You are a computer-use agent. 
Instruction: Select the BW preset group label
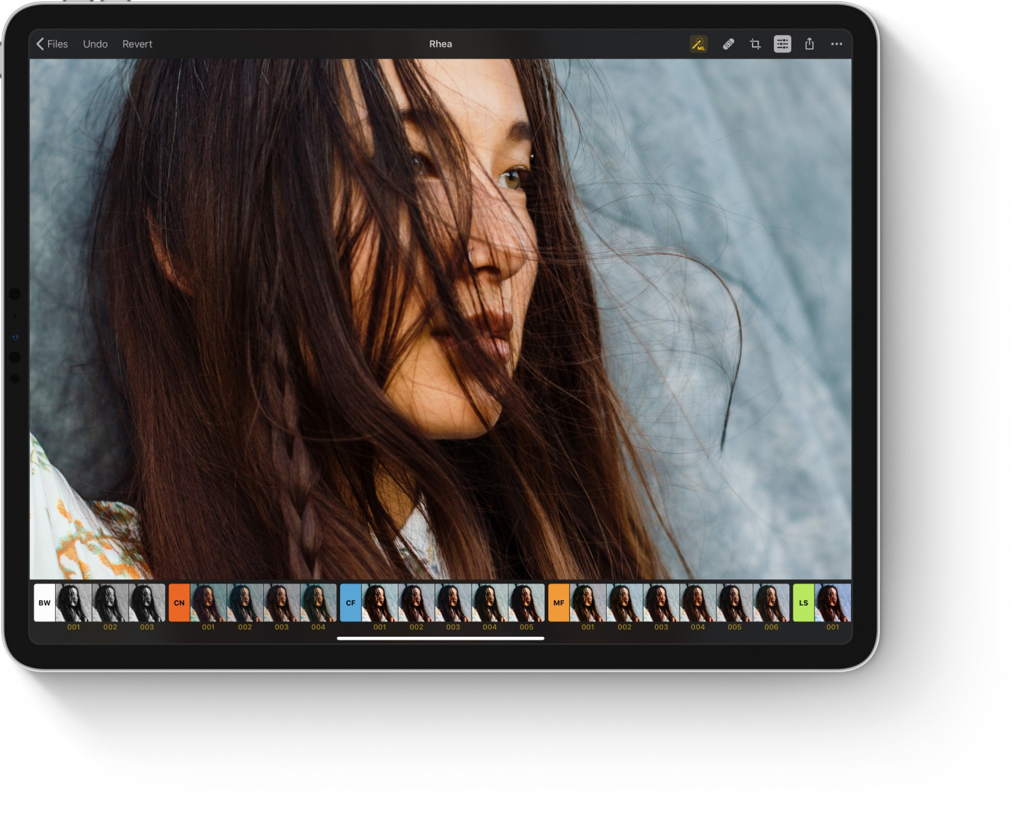point(45,602)
